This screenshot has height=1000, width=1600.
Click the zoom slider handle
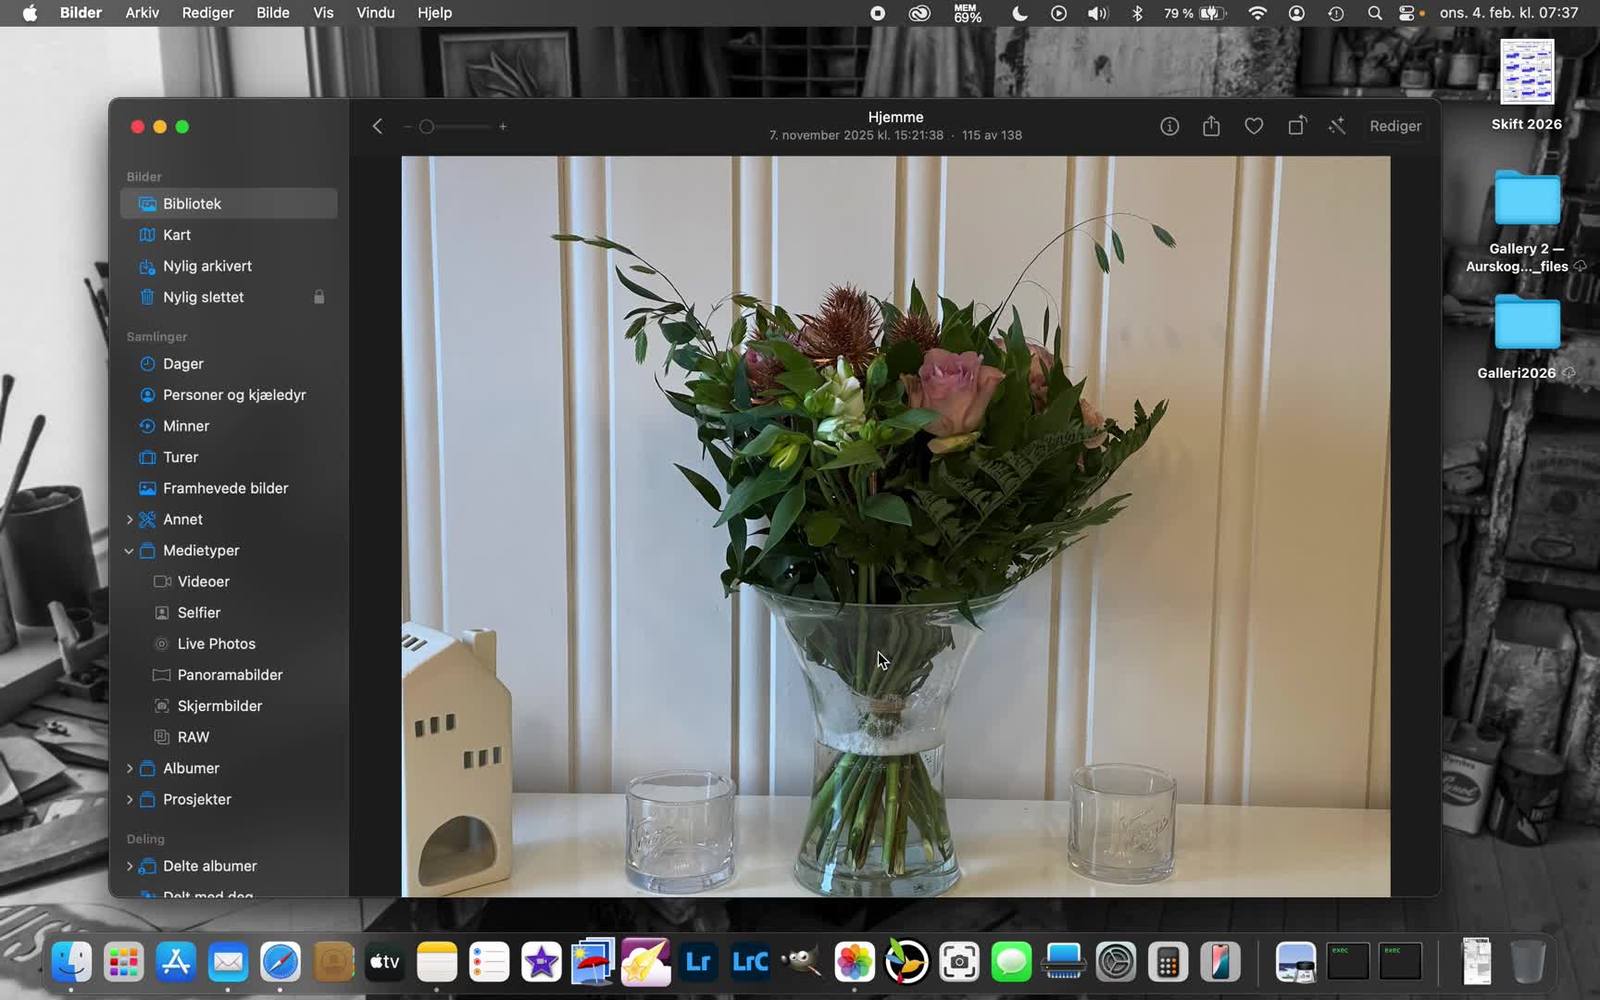[427, 127]
